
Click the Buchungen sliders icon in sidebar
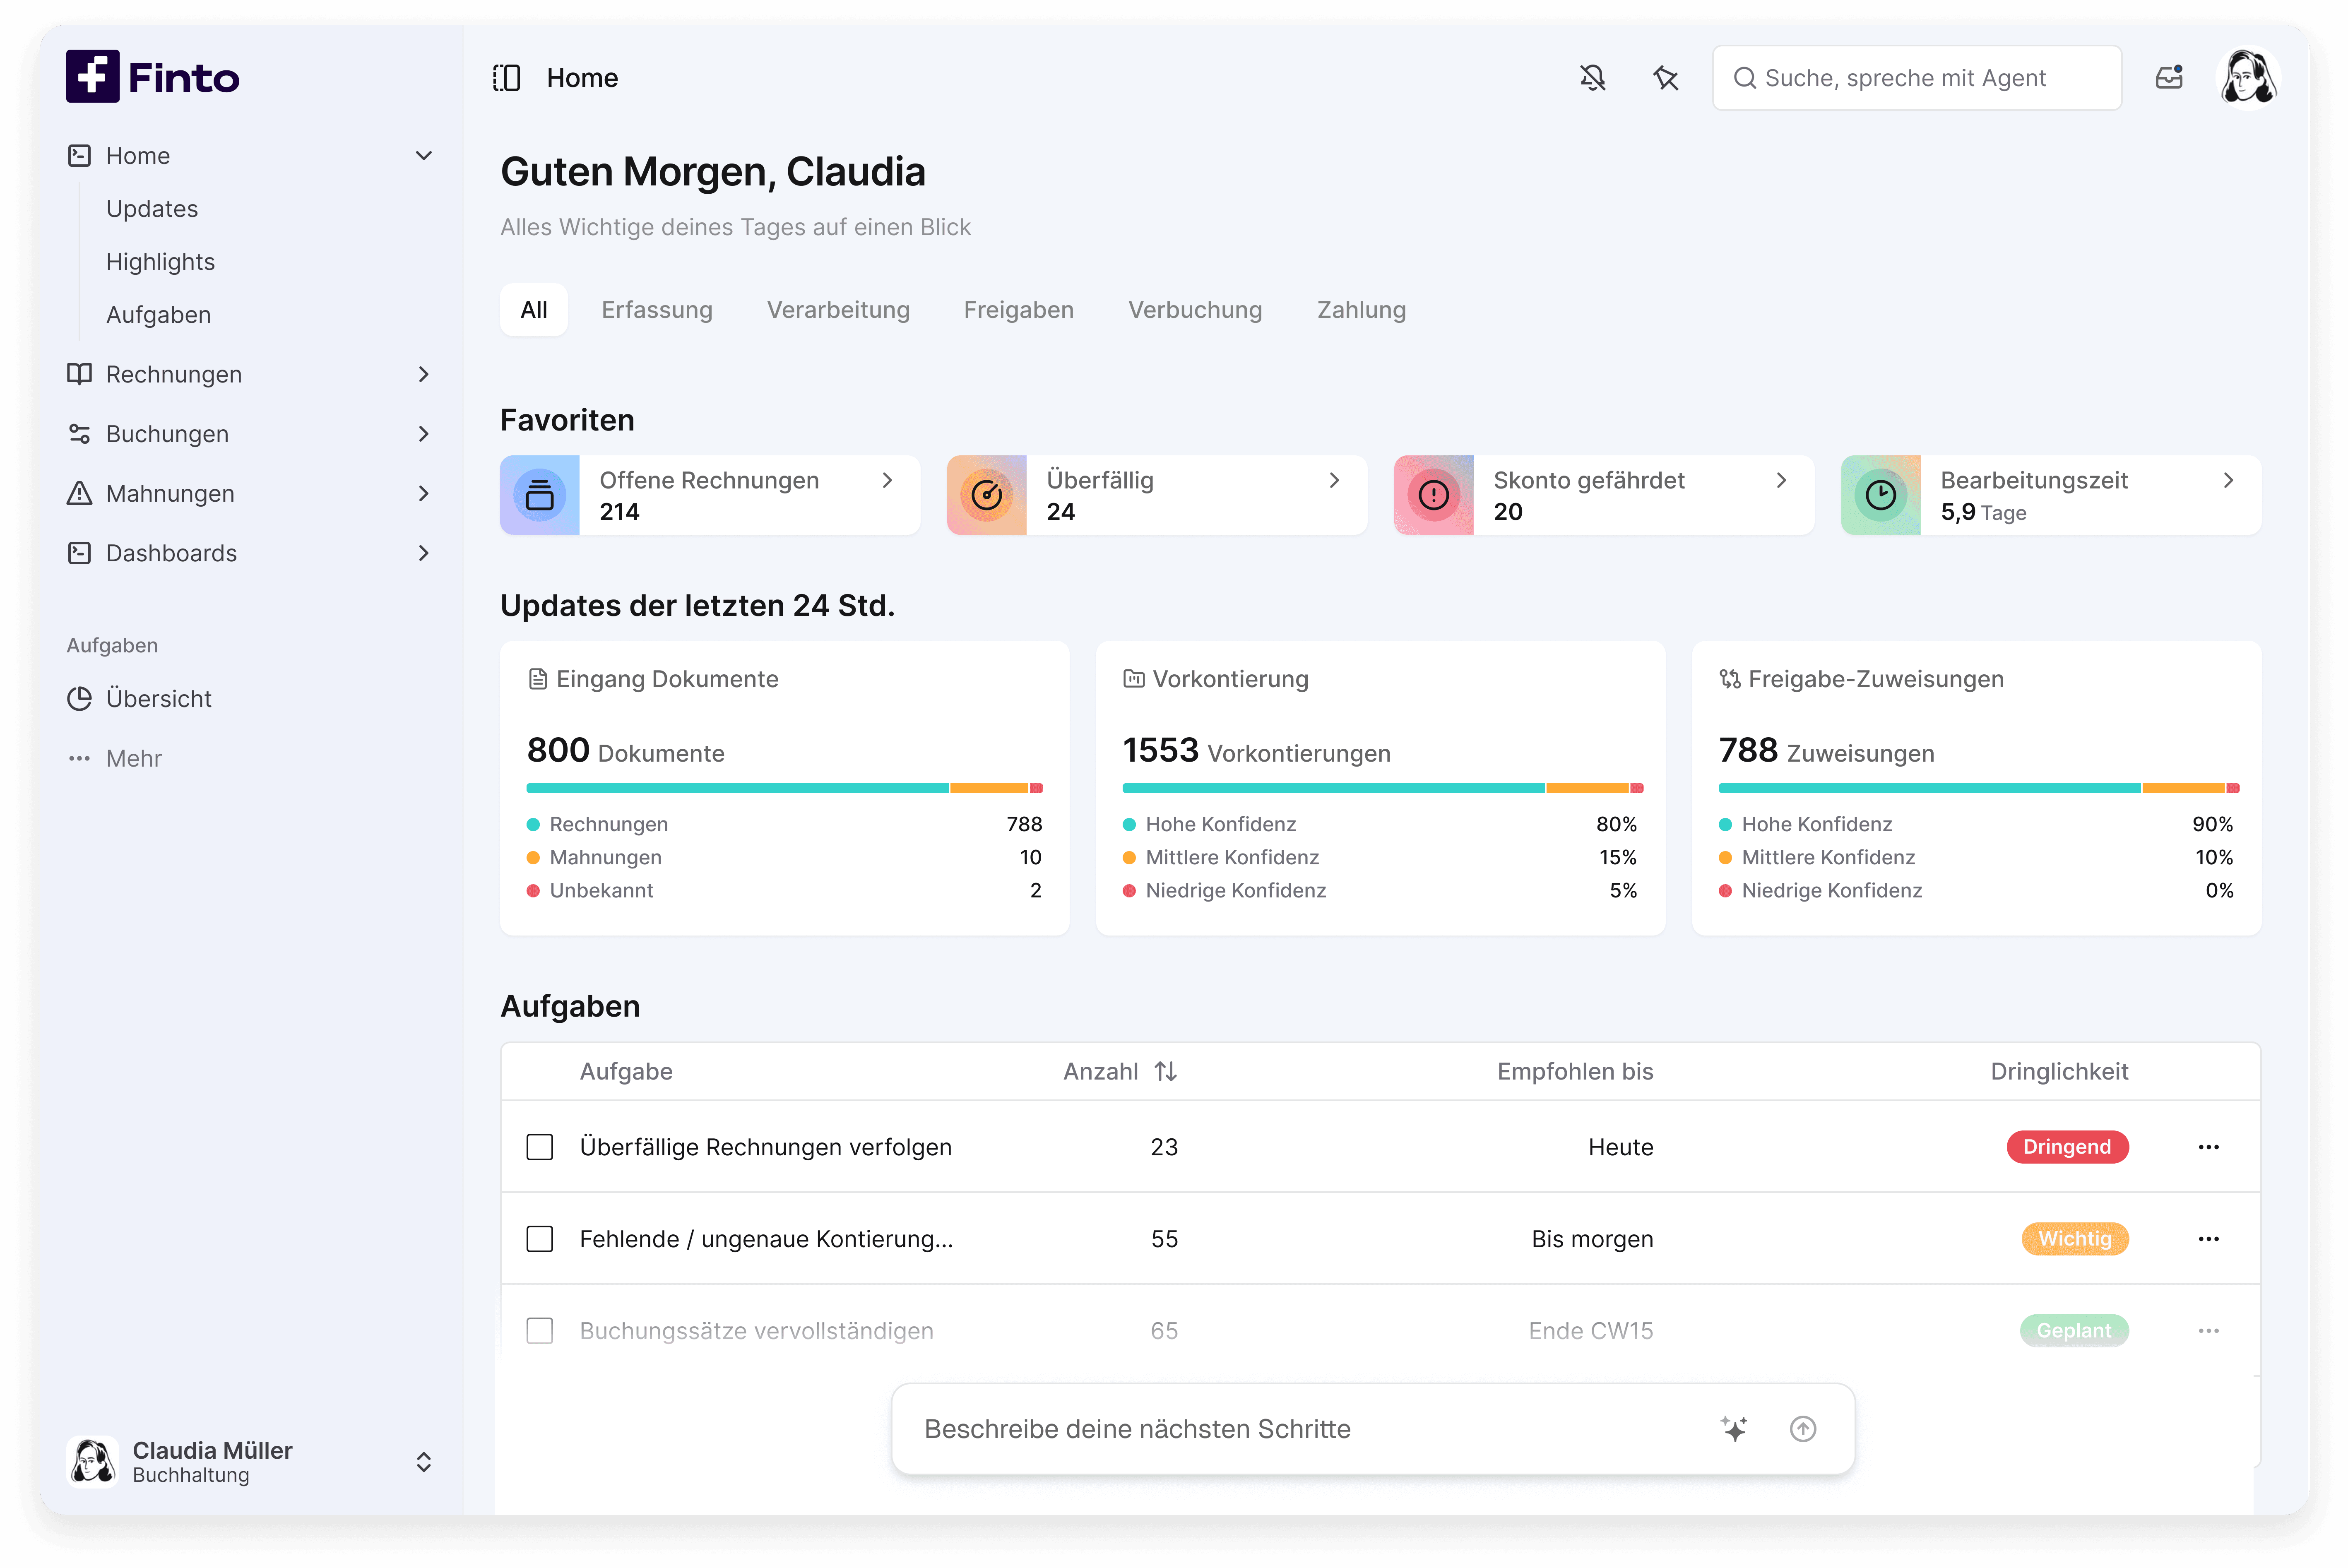79,434
